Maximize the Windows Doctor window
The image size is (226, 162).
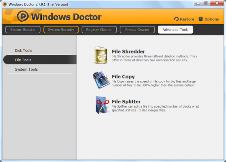[206, 3]
